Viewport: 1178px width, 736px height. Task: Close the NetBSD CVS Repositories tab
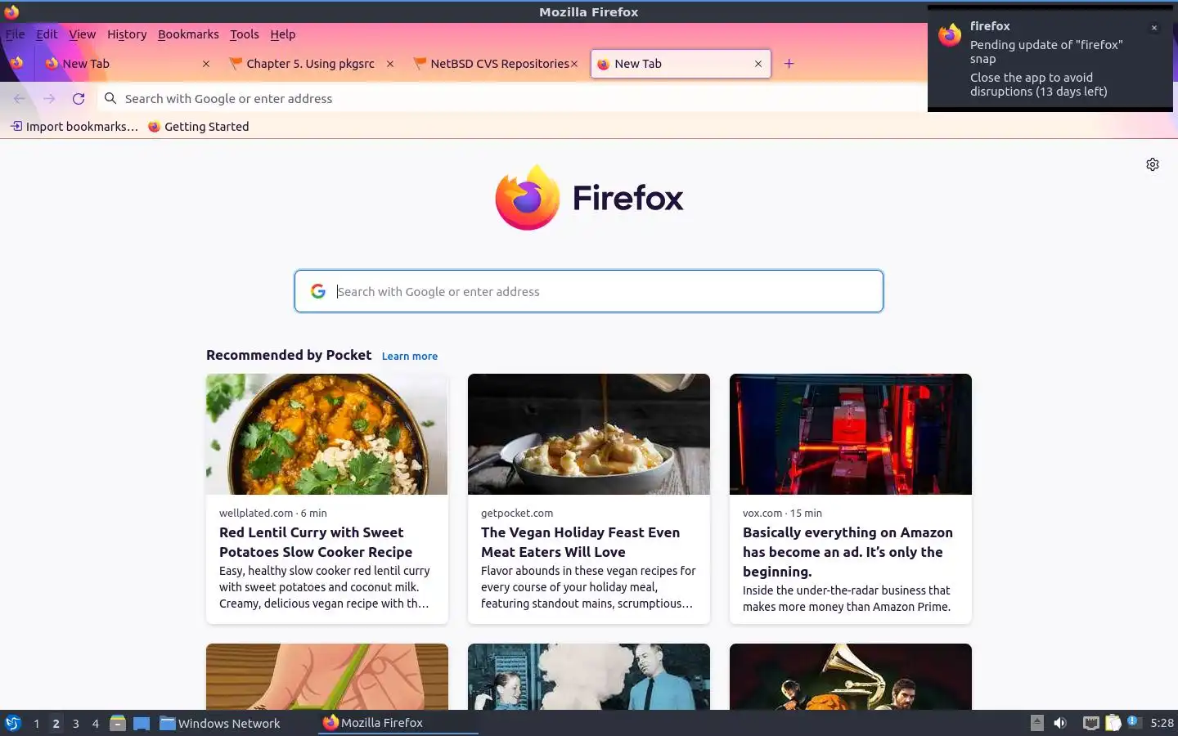(574, 64)
